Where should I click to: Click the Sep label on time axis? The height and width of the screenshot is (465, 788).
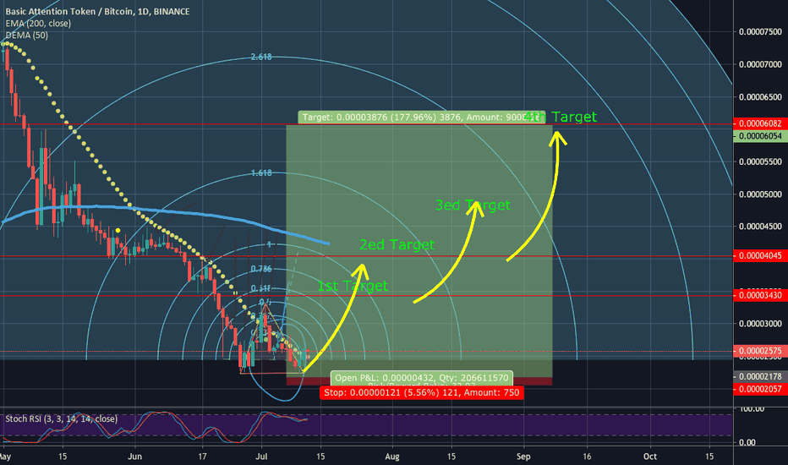(523, 457)
